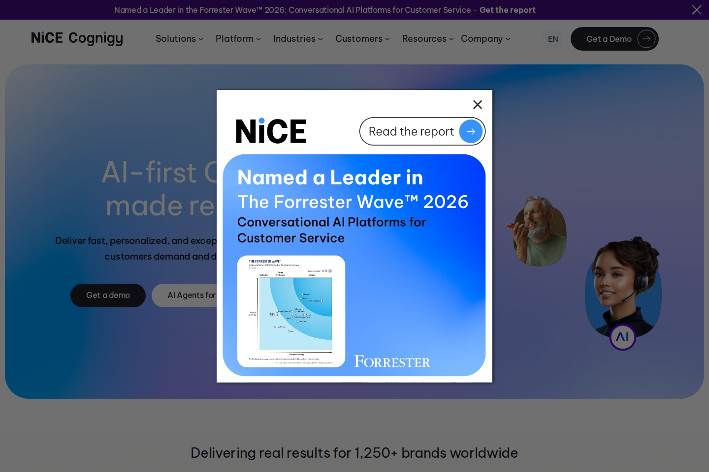Click the Forrester logo in popup
This screenshot has width=709, height=472.
tap(392, 361)
